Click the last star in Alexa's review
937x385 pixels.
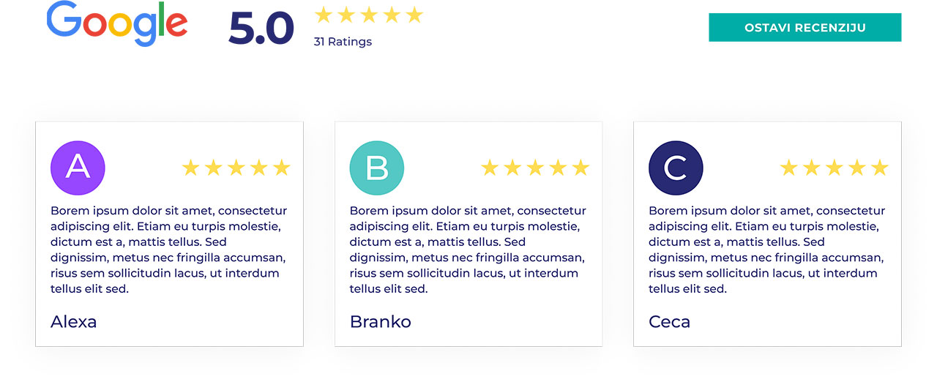tap(282, 168)
